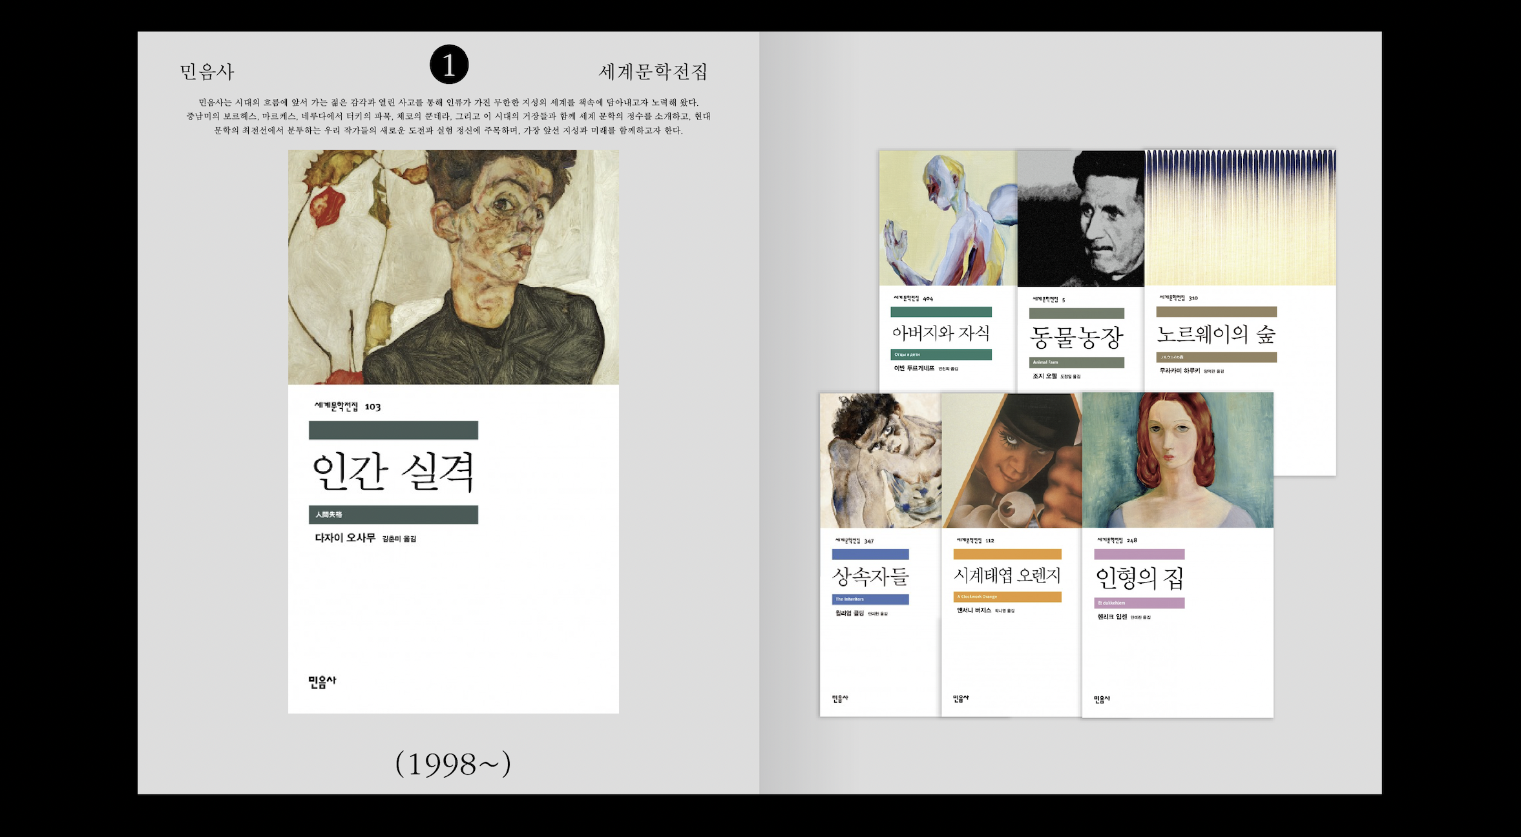1521x837 pixels.
Task: Click the large 인간 실격 book cover
Action: (453, 431)
